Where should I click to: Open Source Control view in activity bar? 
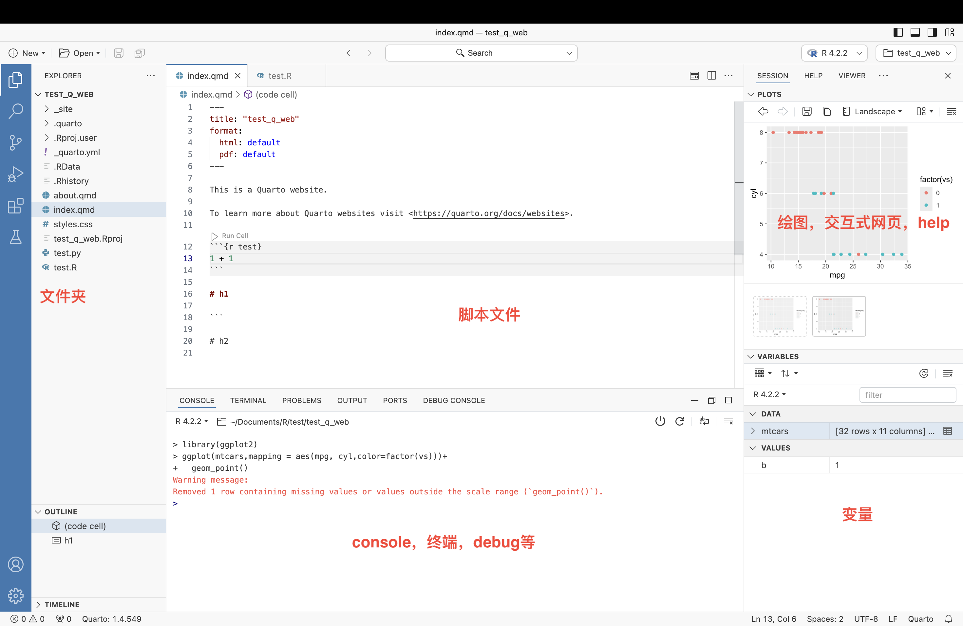[15, 142]
